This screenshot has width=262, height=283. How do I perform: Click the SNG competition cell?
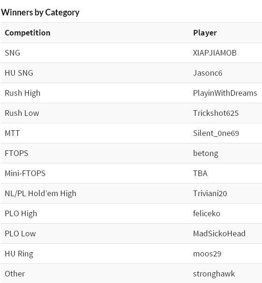[x=13, y=53]
